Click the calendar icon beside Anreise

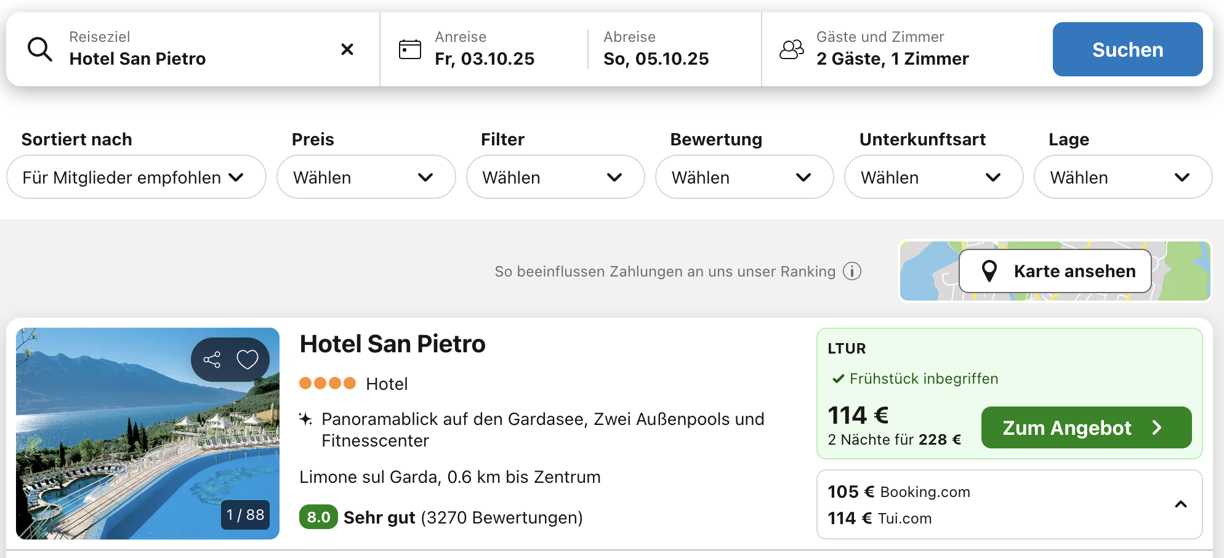pyautogui.click(x=410, y=49)
